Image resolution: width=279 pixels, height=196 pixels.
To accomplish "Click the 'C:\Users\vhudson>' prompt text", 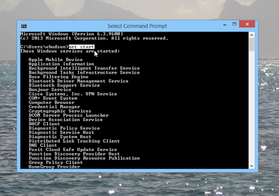I will (x=44, y=47).
